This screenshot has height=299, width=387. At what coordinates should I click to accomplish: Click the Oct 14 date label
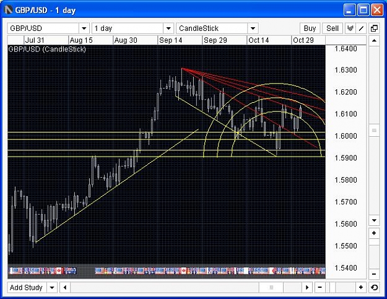coord(259,40)
